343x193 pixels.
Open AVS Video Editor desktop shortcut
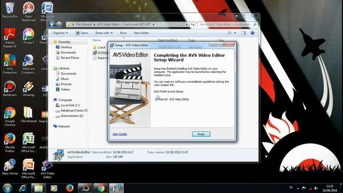[48, 169]
